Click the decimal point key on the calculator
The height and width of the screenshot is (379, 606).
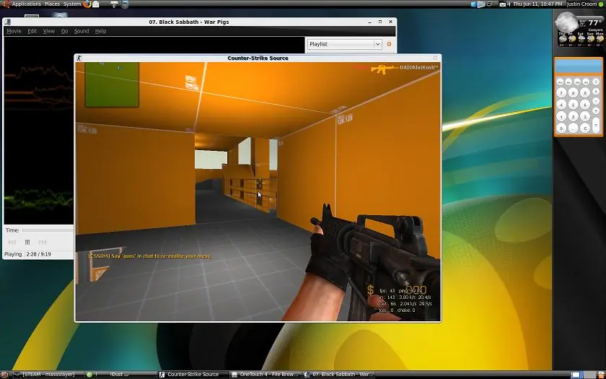click(573, 128)
